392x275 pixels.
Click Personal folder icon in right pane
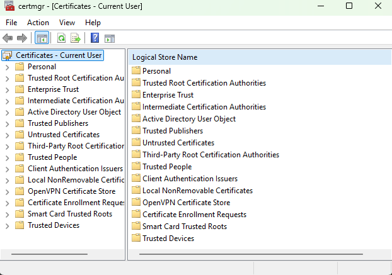(136, 70)
